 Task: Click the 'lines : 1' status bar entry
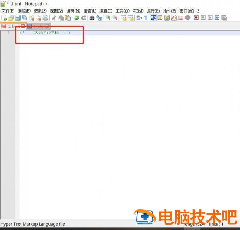click(x=216, y=224)
